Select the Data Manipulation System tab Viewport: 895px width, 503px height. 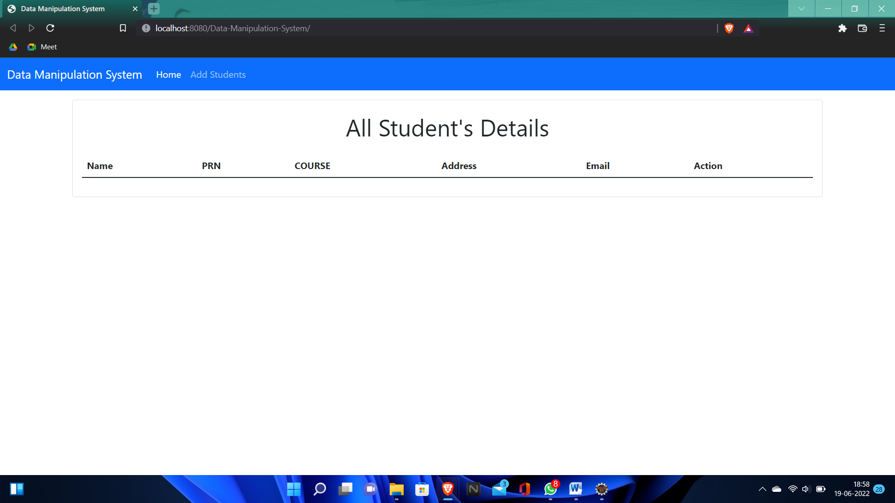(x=72, y=9)
